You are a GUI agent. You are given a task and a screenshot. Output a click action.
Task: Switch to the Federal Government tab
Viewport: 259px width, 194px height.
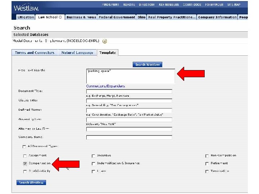(x=117, y=17)
